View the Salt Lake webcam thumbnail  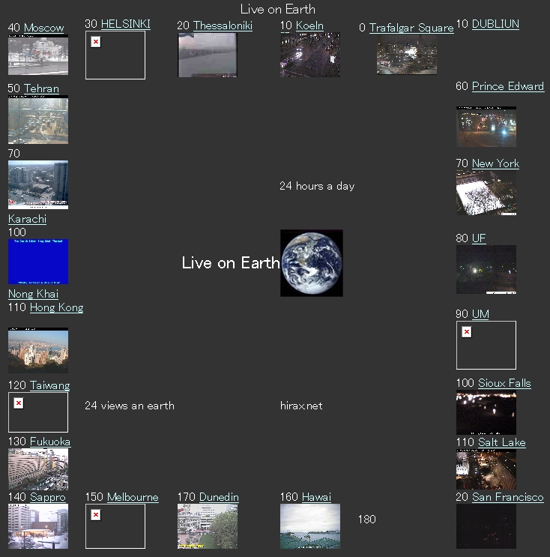click(486, 469)
